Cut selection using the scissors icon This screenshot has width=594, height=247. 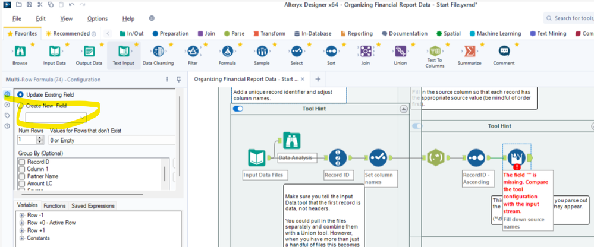coord(40,5)
